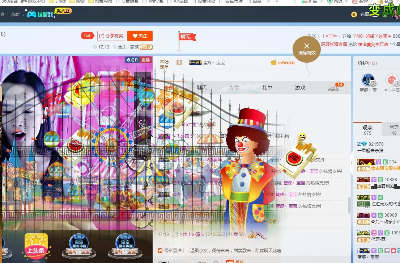This screenshot has width=400, height=263.
Task: Click the laughing emoji in the chat
Action: click(x=302, y=137)
